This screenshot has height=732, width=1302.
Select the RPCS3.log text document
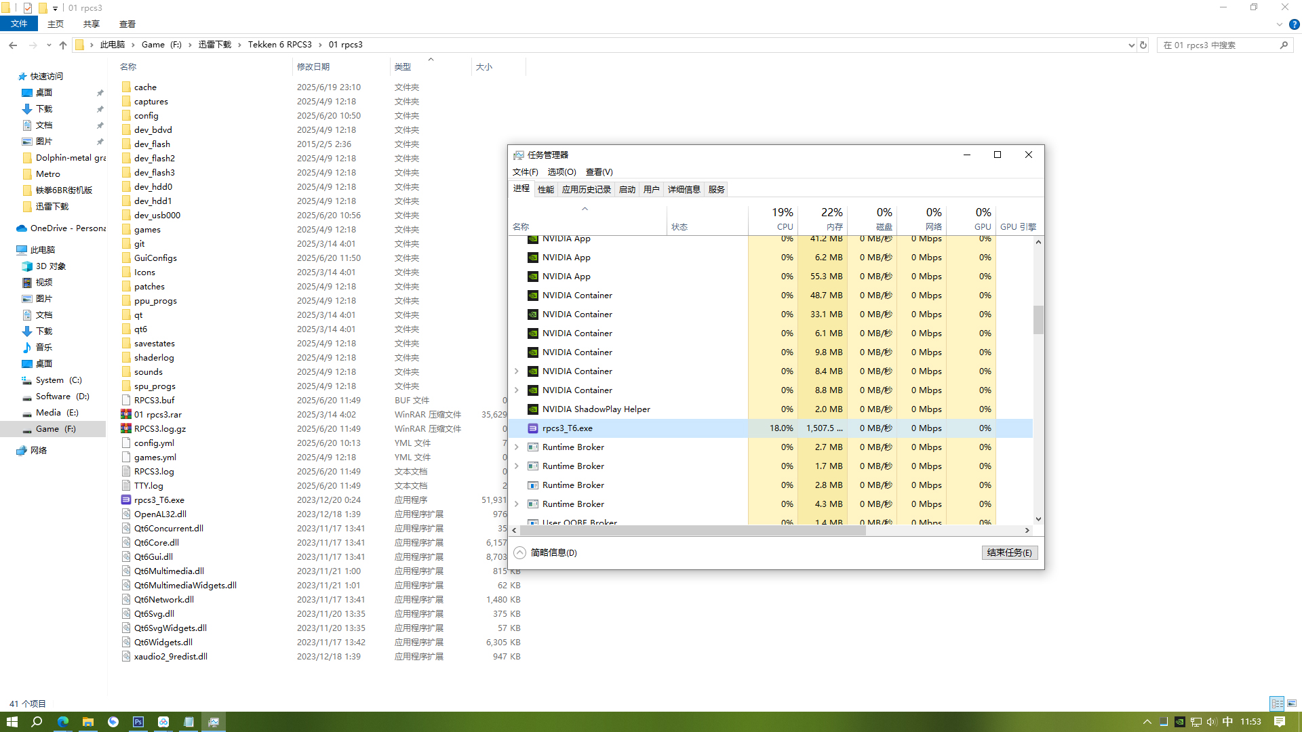[154, 471]
